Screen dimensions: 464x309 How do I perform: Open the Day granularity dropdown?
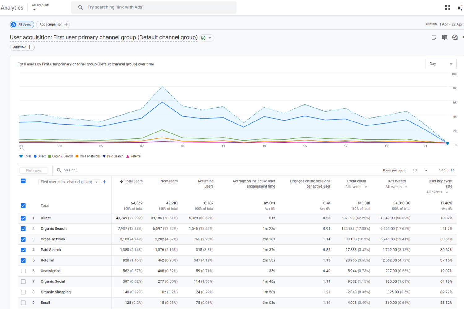point(441,64)
